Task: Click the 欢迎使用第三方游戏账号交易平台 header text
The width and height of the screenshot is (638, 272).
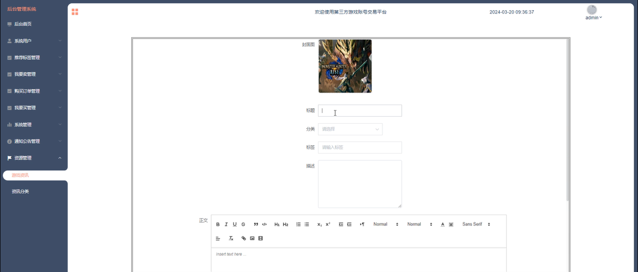Action: 351,12
